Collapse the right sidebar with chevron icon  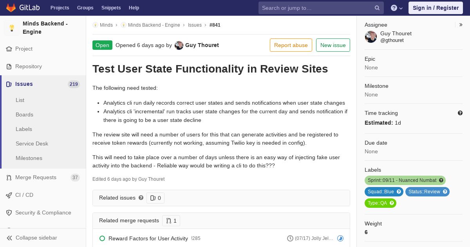(x=461, y=25)
